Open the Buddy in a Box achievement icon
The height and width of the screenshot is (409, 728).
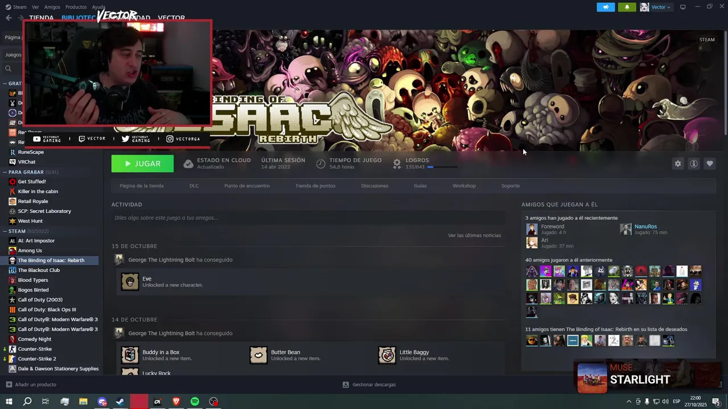tap(130, 355)
